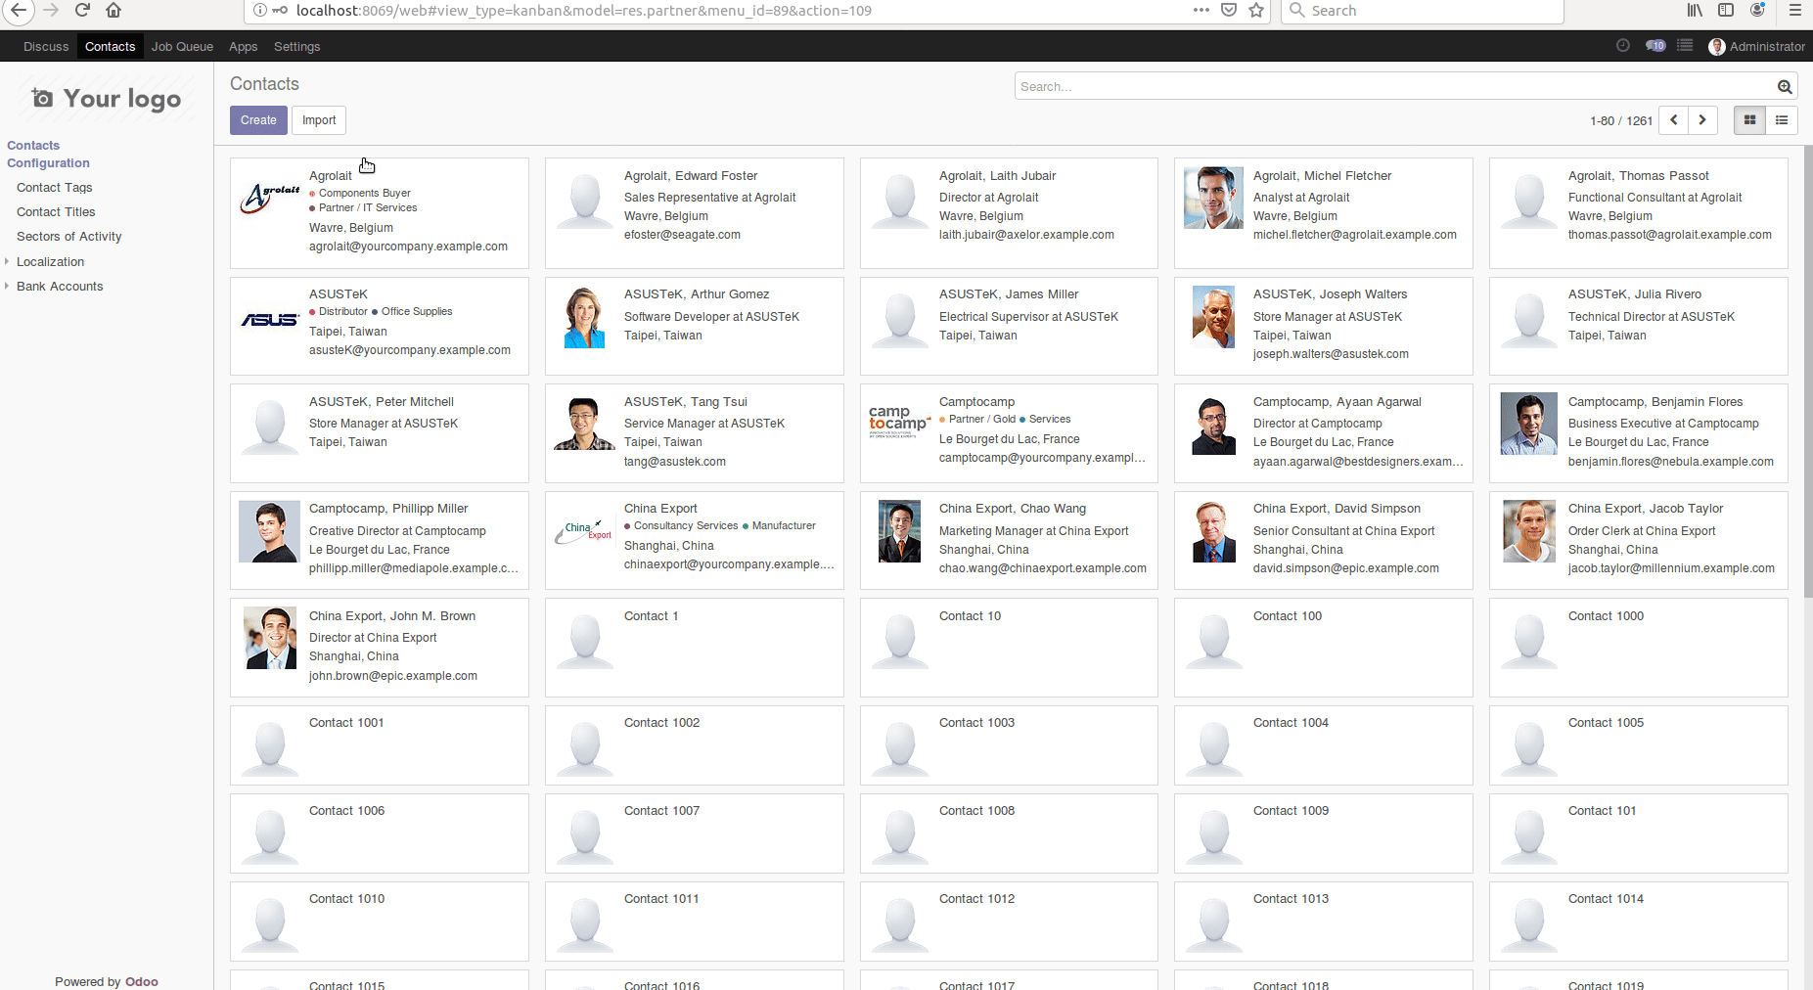This screenshot has height=990, width=1813.
Task: Click the advanced search magnifier icon
Action: 1785,87
